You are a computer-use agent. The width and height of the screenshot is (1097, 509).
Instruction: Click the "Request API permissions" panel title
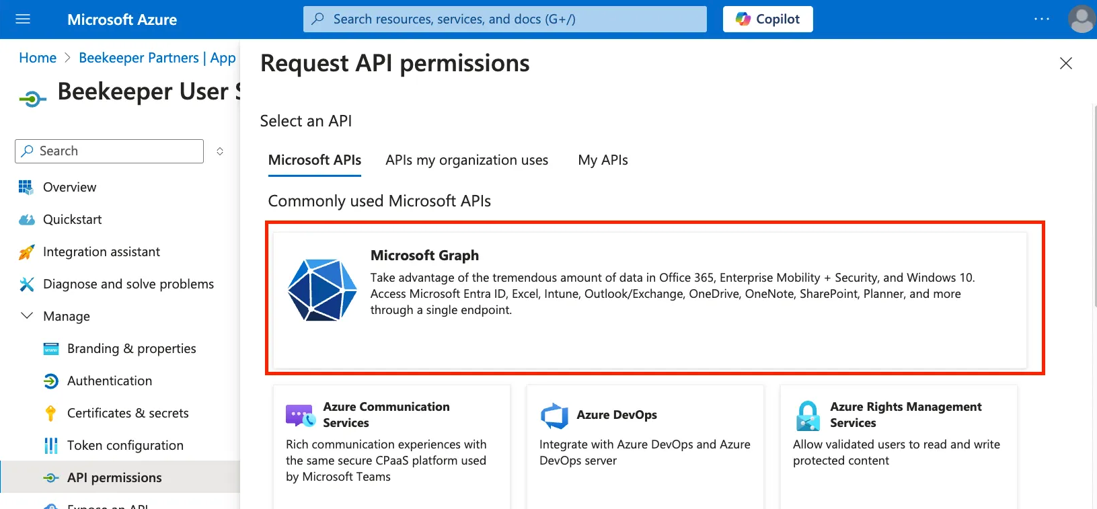395,63
